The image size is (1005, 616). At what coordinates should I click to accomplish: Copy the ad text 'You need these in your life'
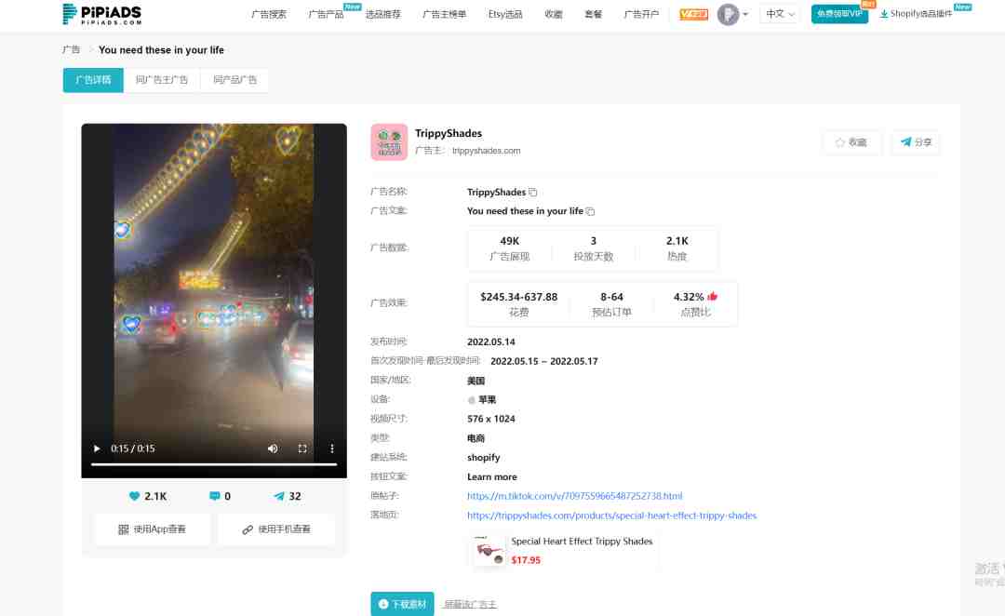click(x=590, y=211)
